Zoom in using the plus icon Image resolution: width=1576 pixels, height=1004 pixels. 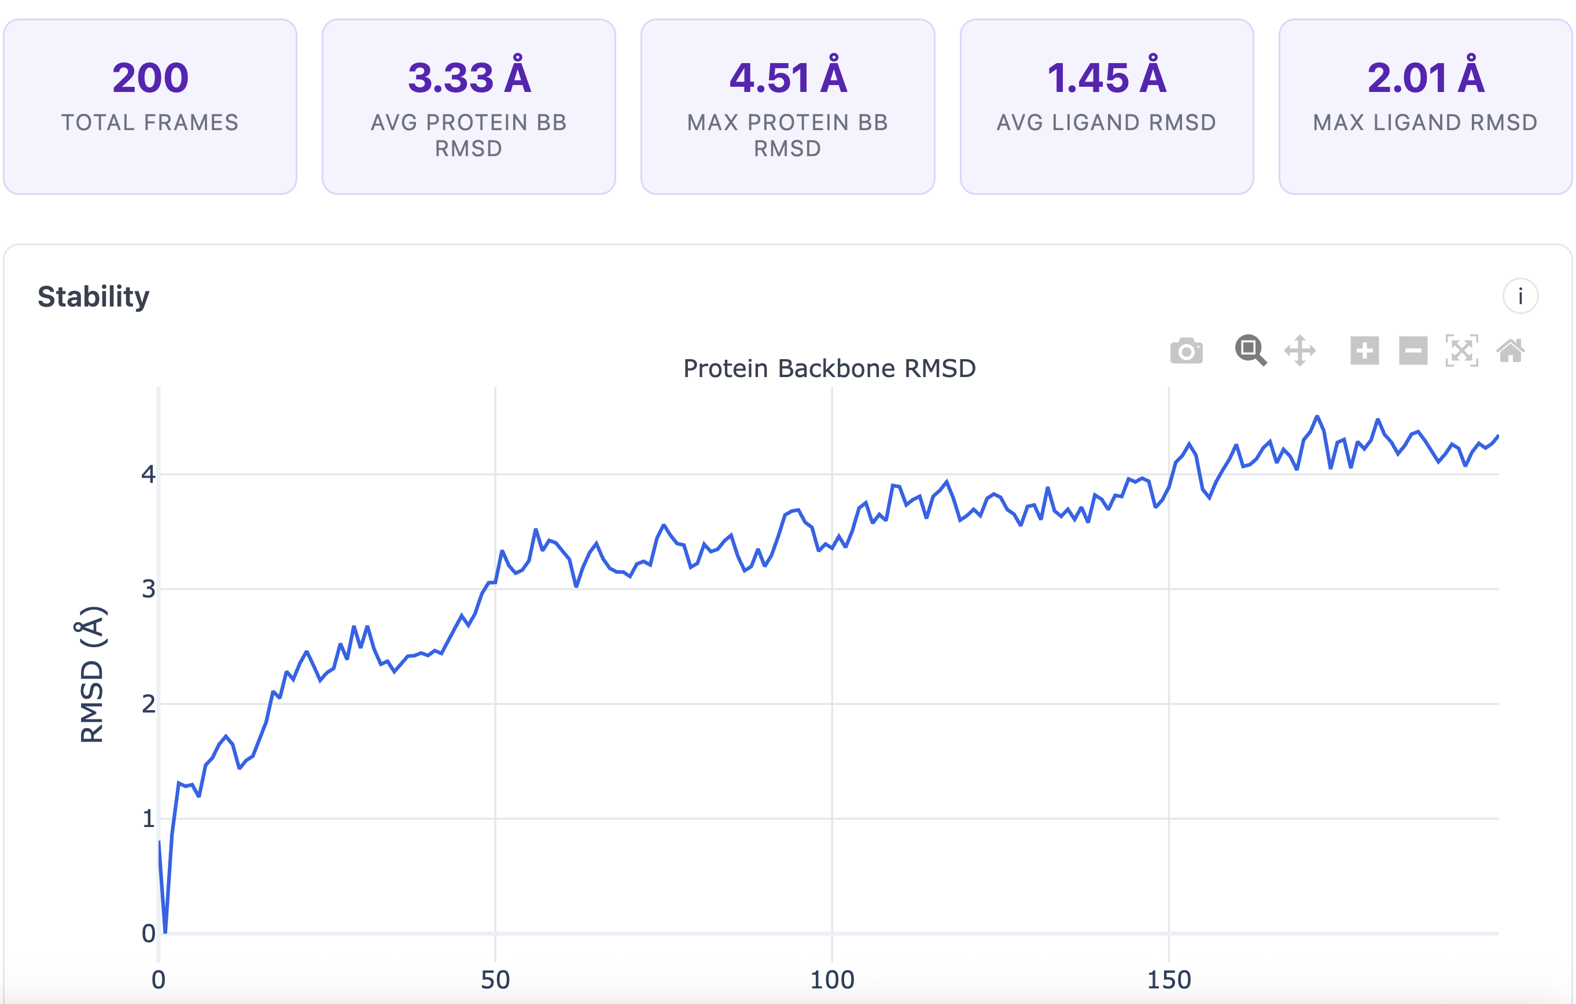pyautogui.click(x=1365, y=351)
